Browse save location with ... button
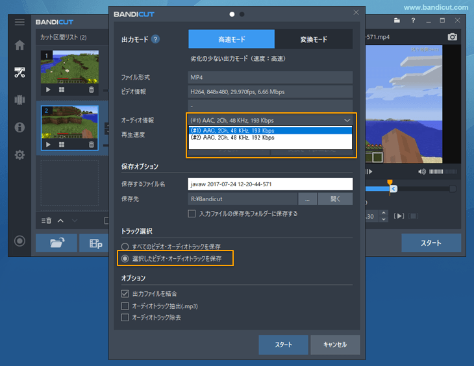Screen dimensions: 474x366 pos(307,199)
